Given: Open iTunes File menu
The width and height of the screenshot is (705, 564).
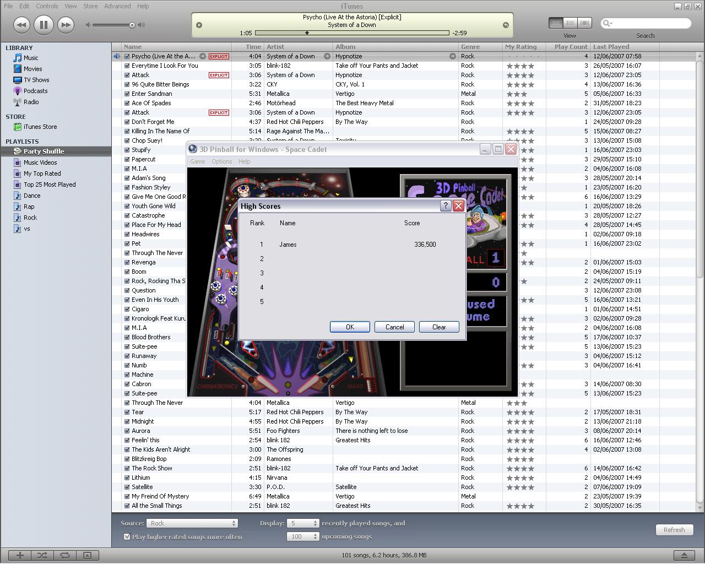Looking at the screenshot, I should [8, 6].
